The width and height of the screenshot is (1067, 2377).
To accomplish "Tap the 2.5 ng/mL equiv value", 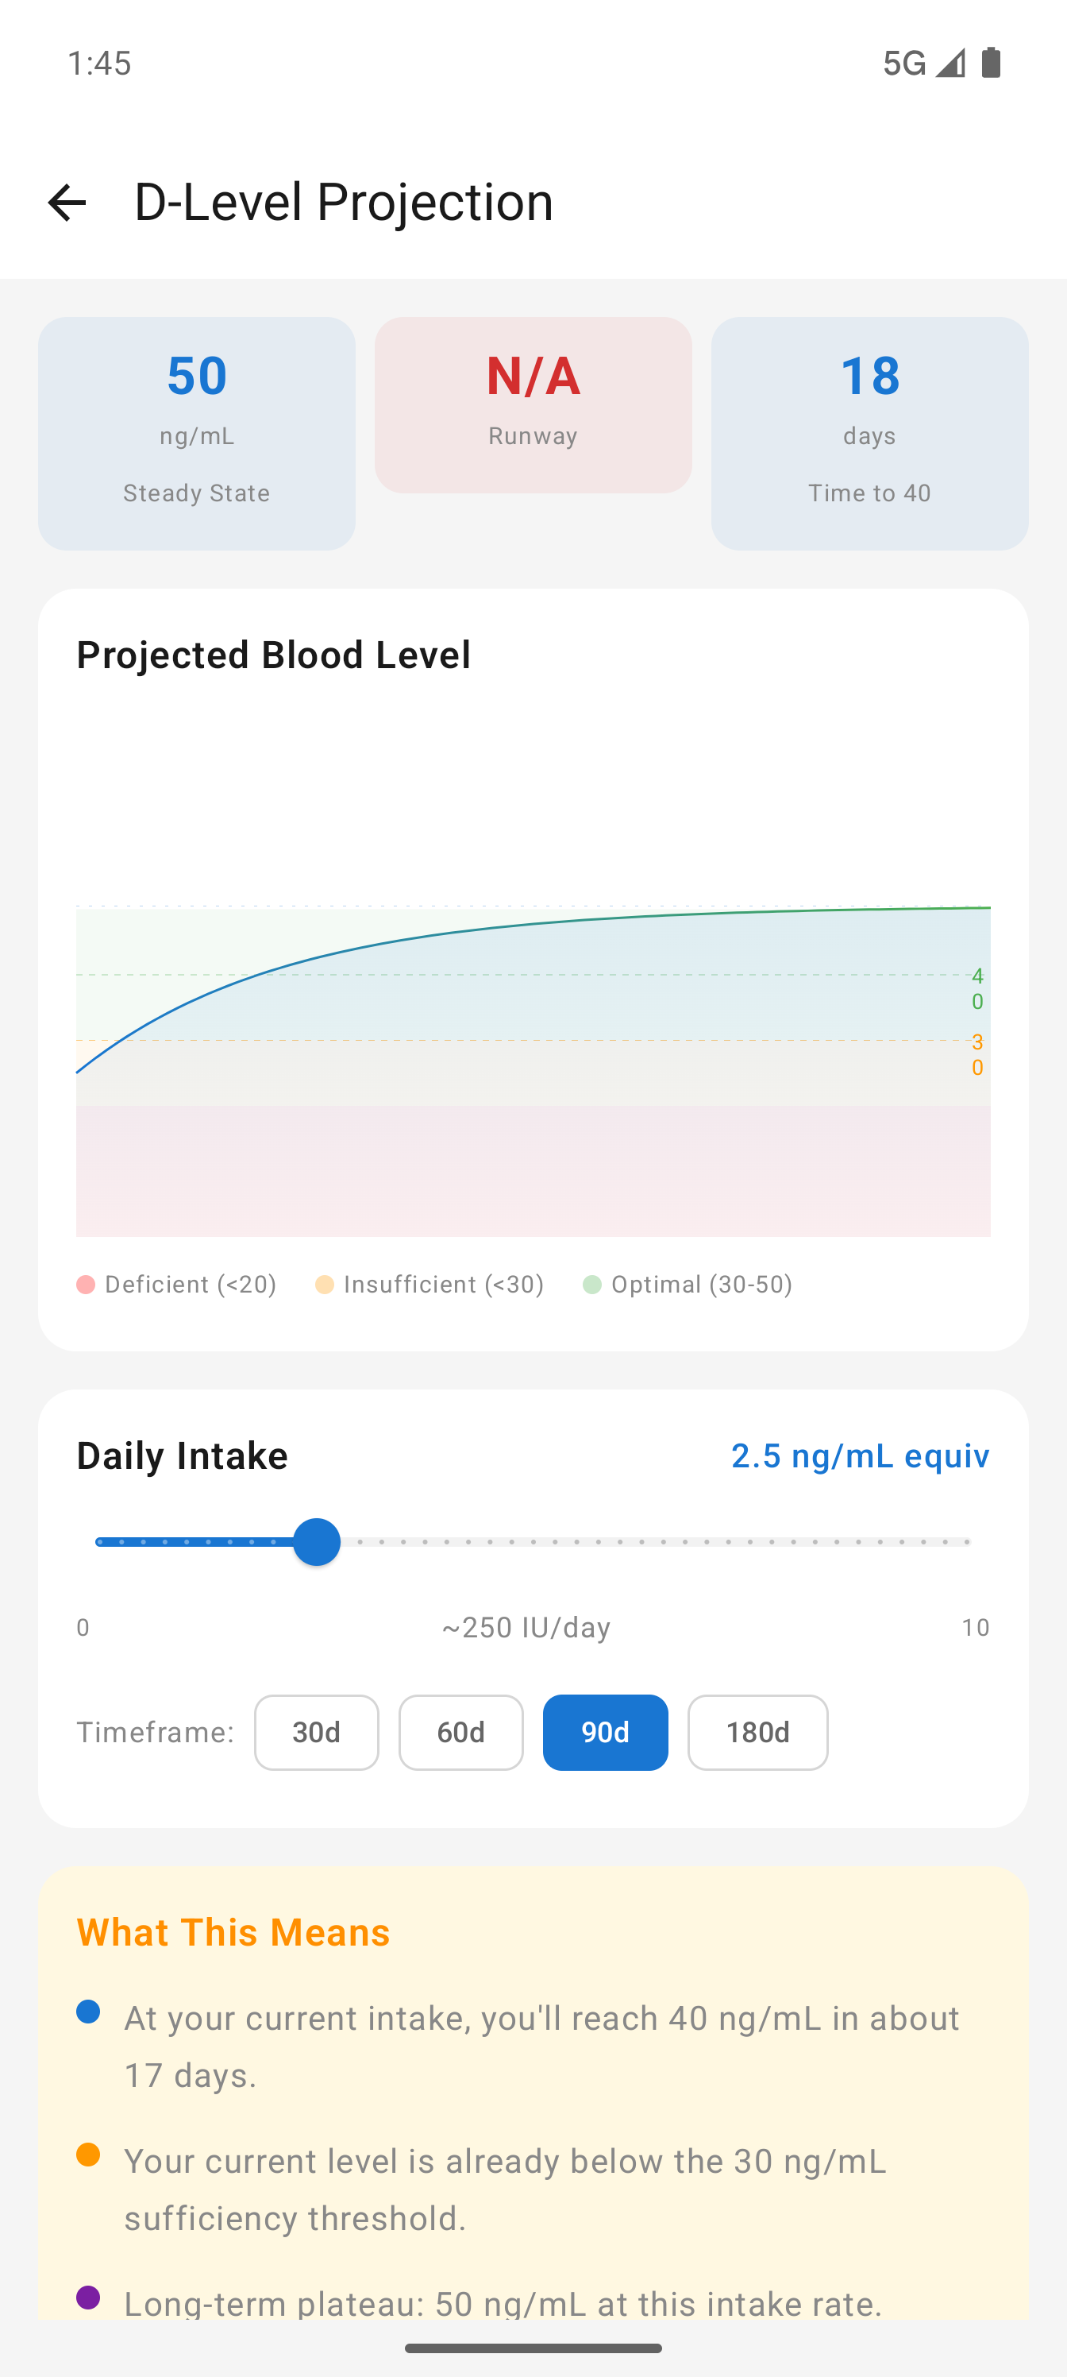I will (x=860, y=1455).
